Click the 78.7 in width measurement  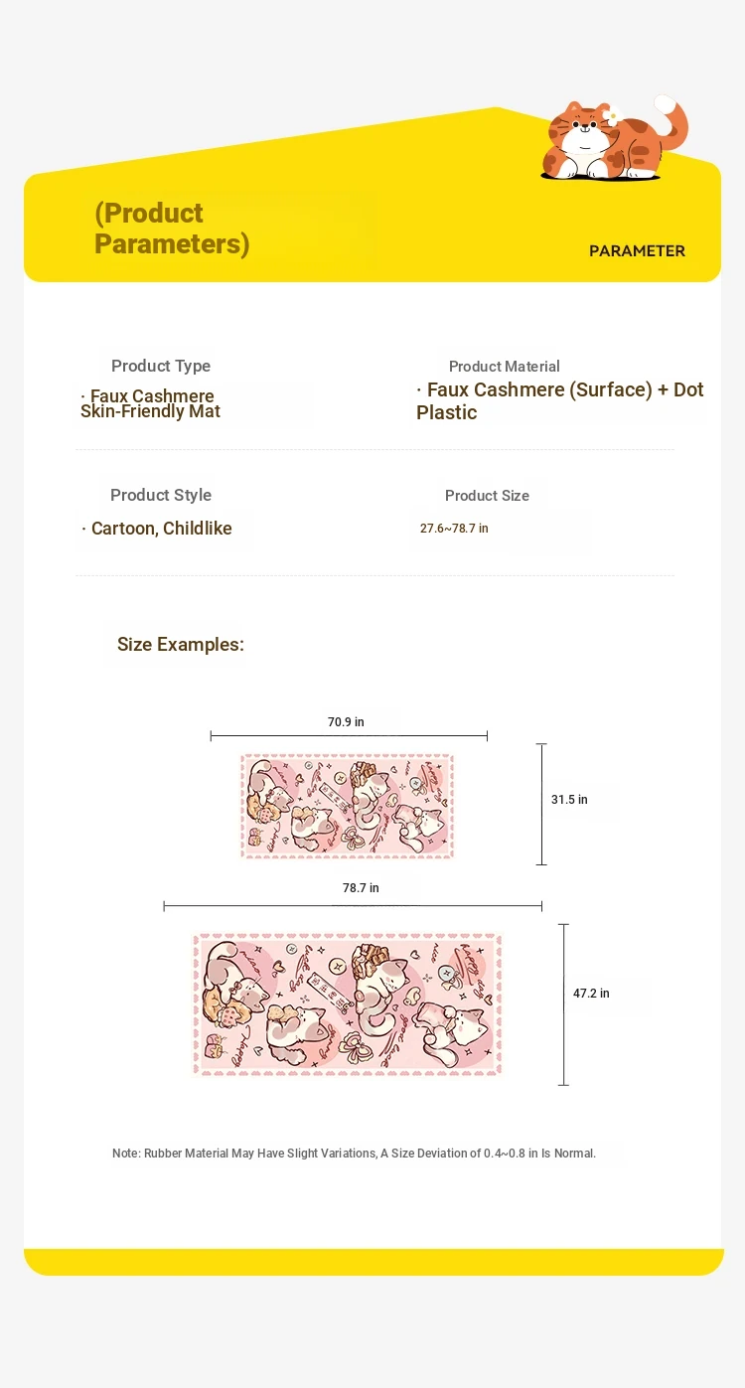361,888
